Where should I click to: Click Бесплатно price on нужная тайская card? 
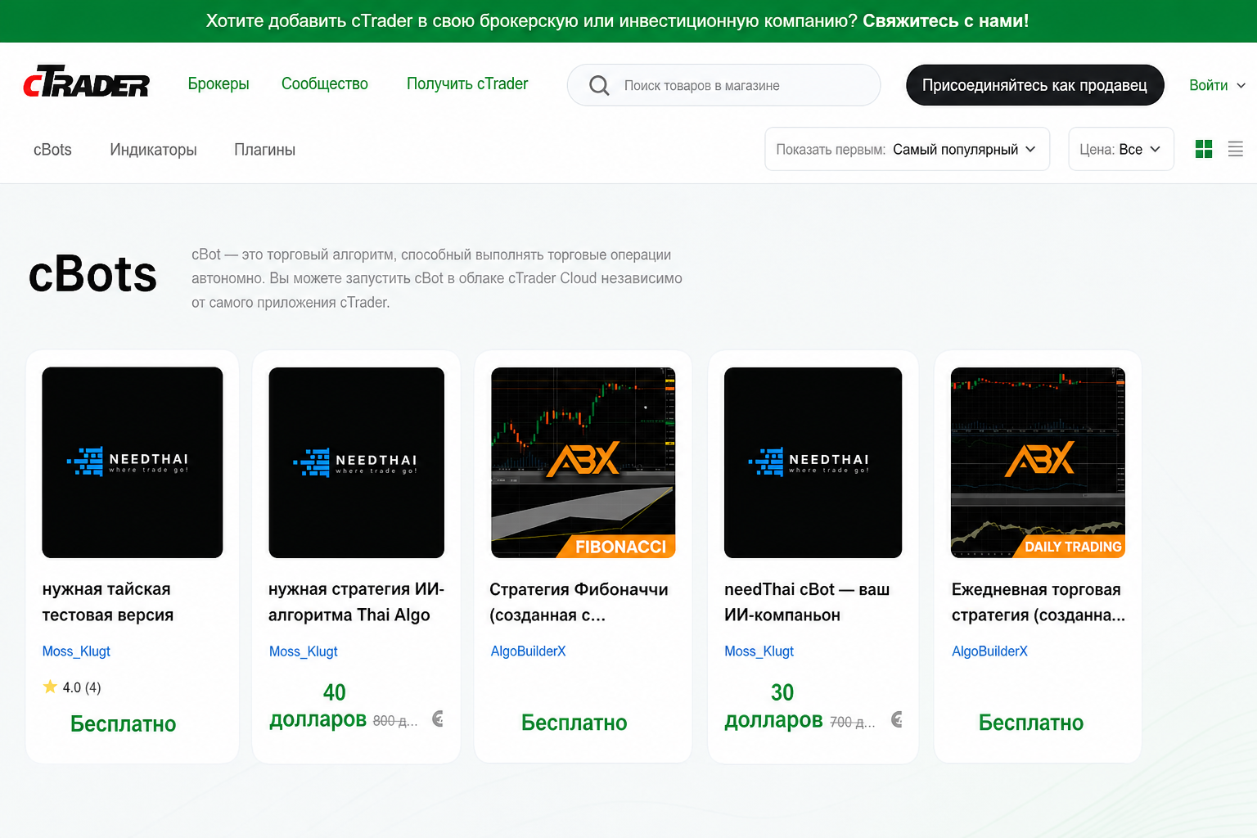(124, 724)
